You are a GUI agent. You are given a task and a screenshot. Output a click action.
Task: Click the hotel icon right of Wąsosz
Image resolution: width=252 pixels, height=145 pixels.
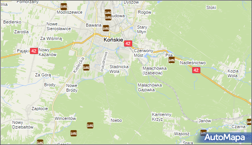(x=204, y=133)
